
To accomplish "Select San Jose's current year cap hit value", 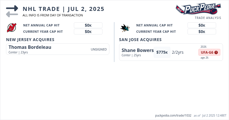I will coord(202,32).
